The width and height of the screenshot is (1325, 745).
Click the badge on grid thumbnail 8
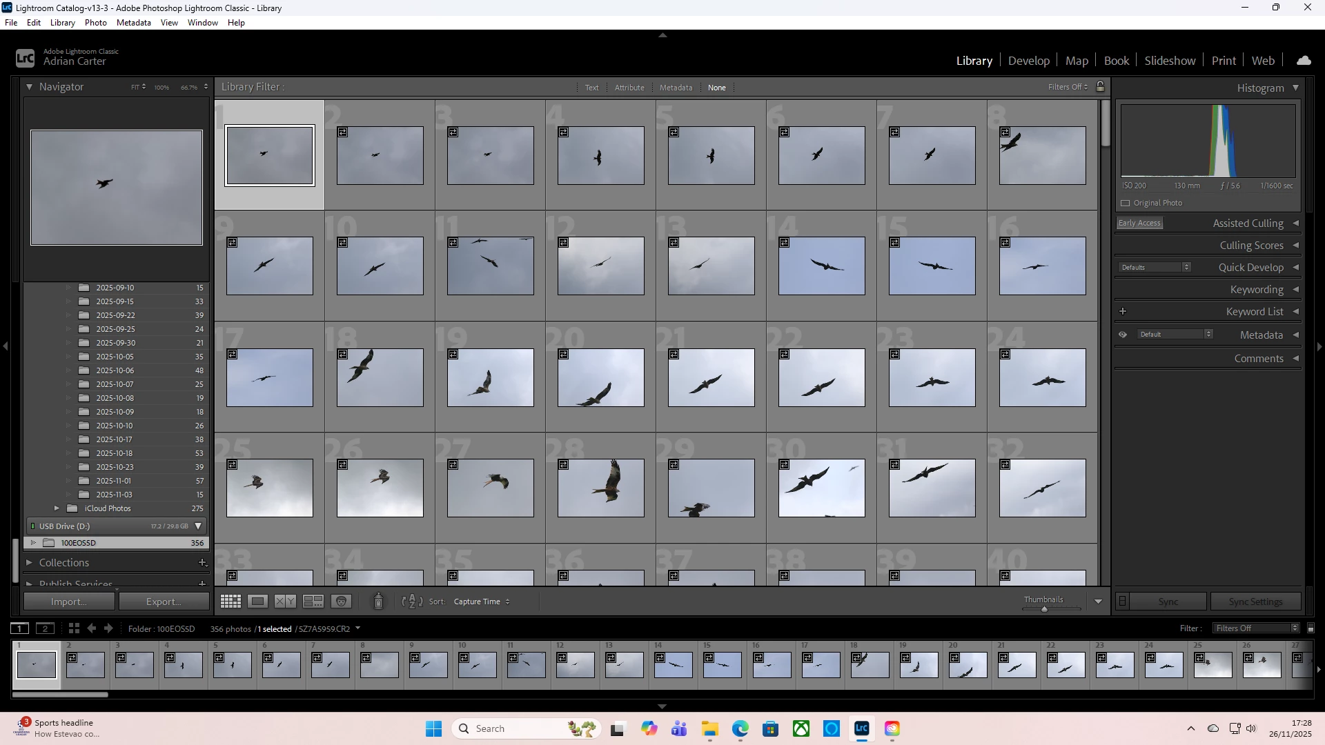point(1005,132)
